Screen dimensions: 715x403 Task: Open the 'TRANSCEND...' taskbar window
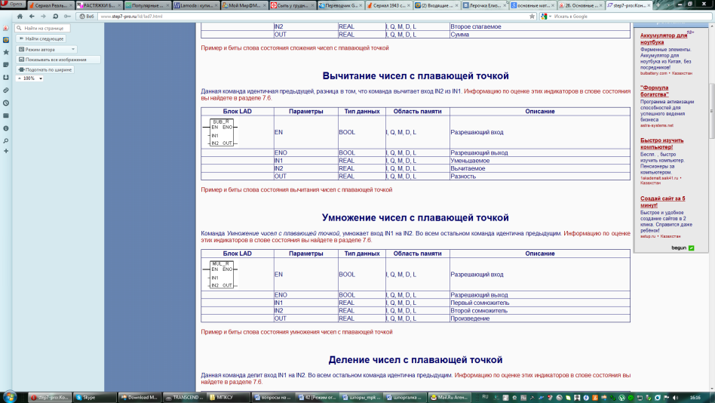pos(185,398)
